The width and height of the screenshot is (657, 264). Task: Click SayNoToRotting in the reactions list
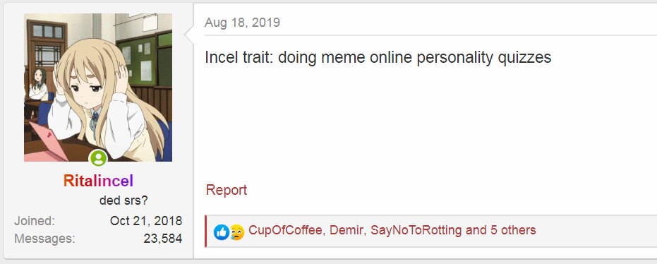[416, 230]
